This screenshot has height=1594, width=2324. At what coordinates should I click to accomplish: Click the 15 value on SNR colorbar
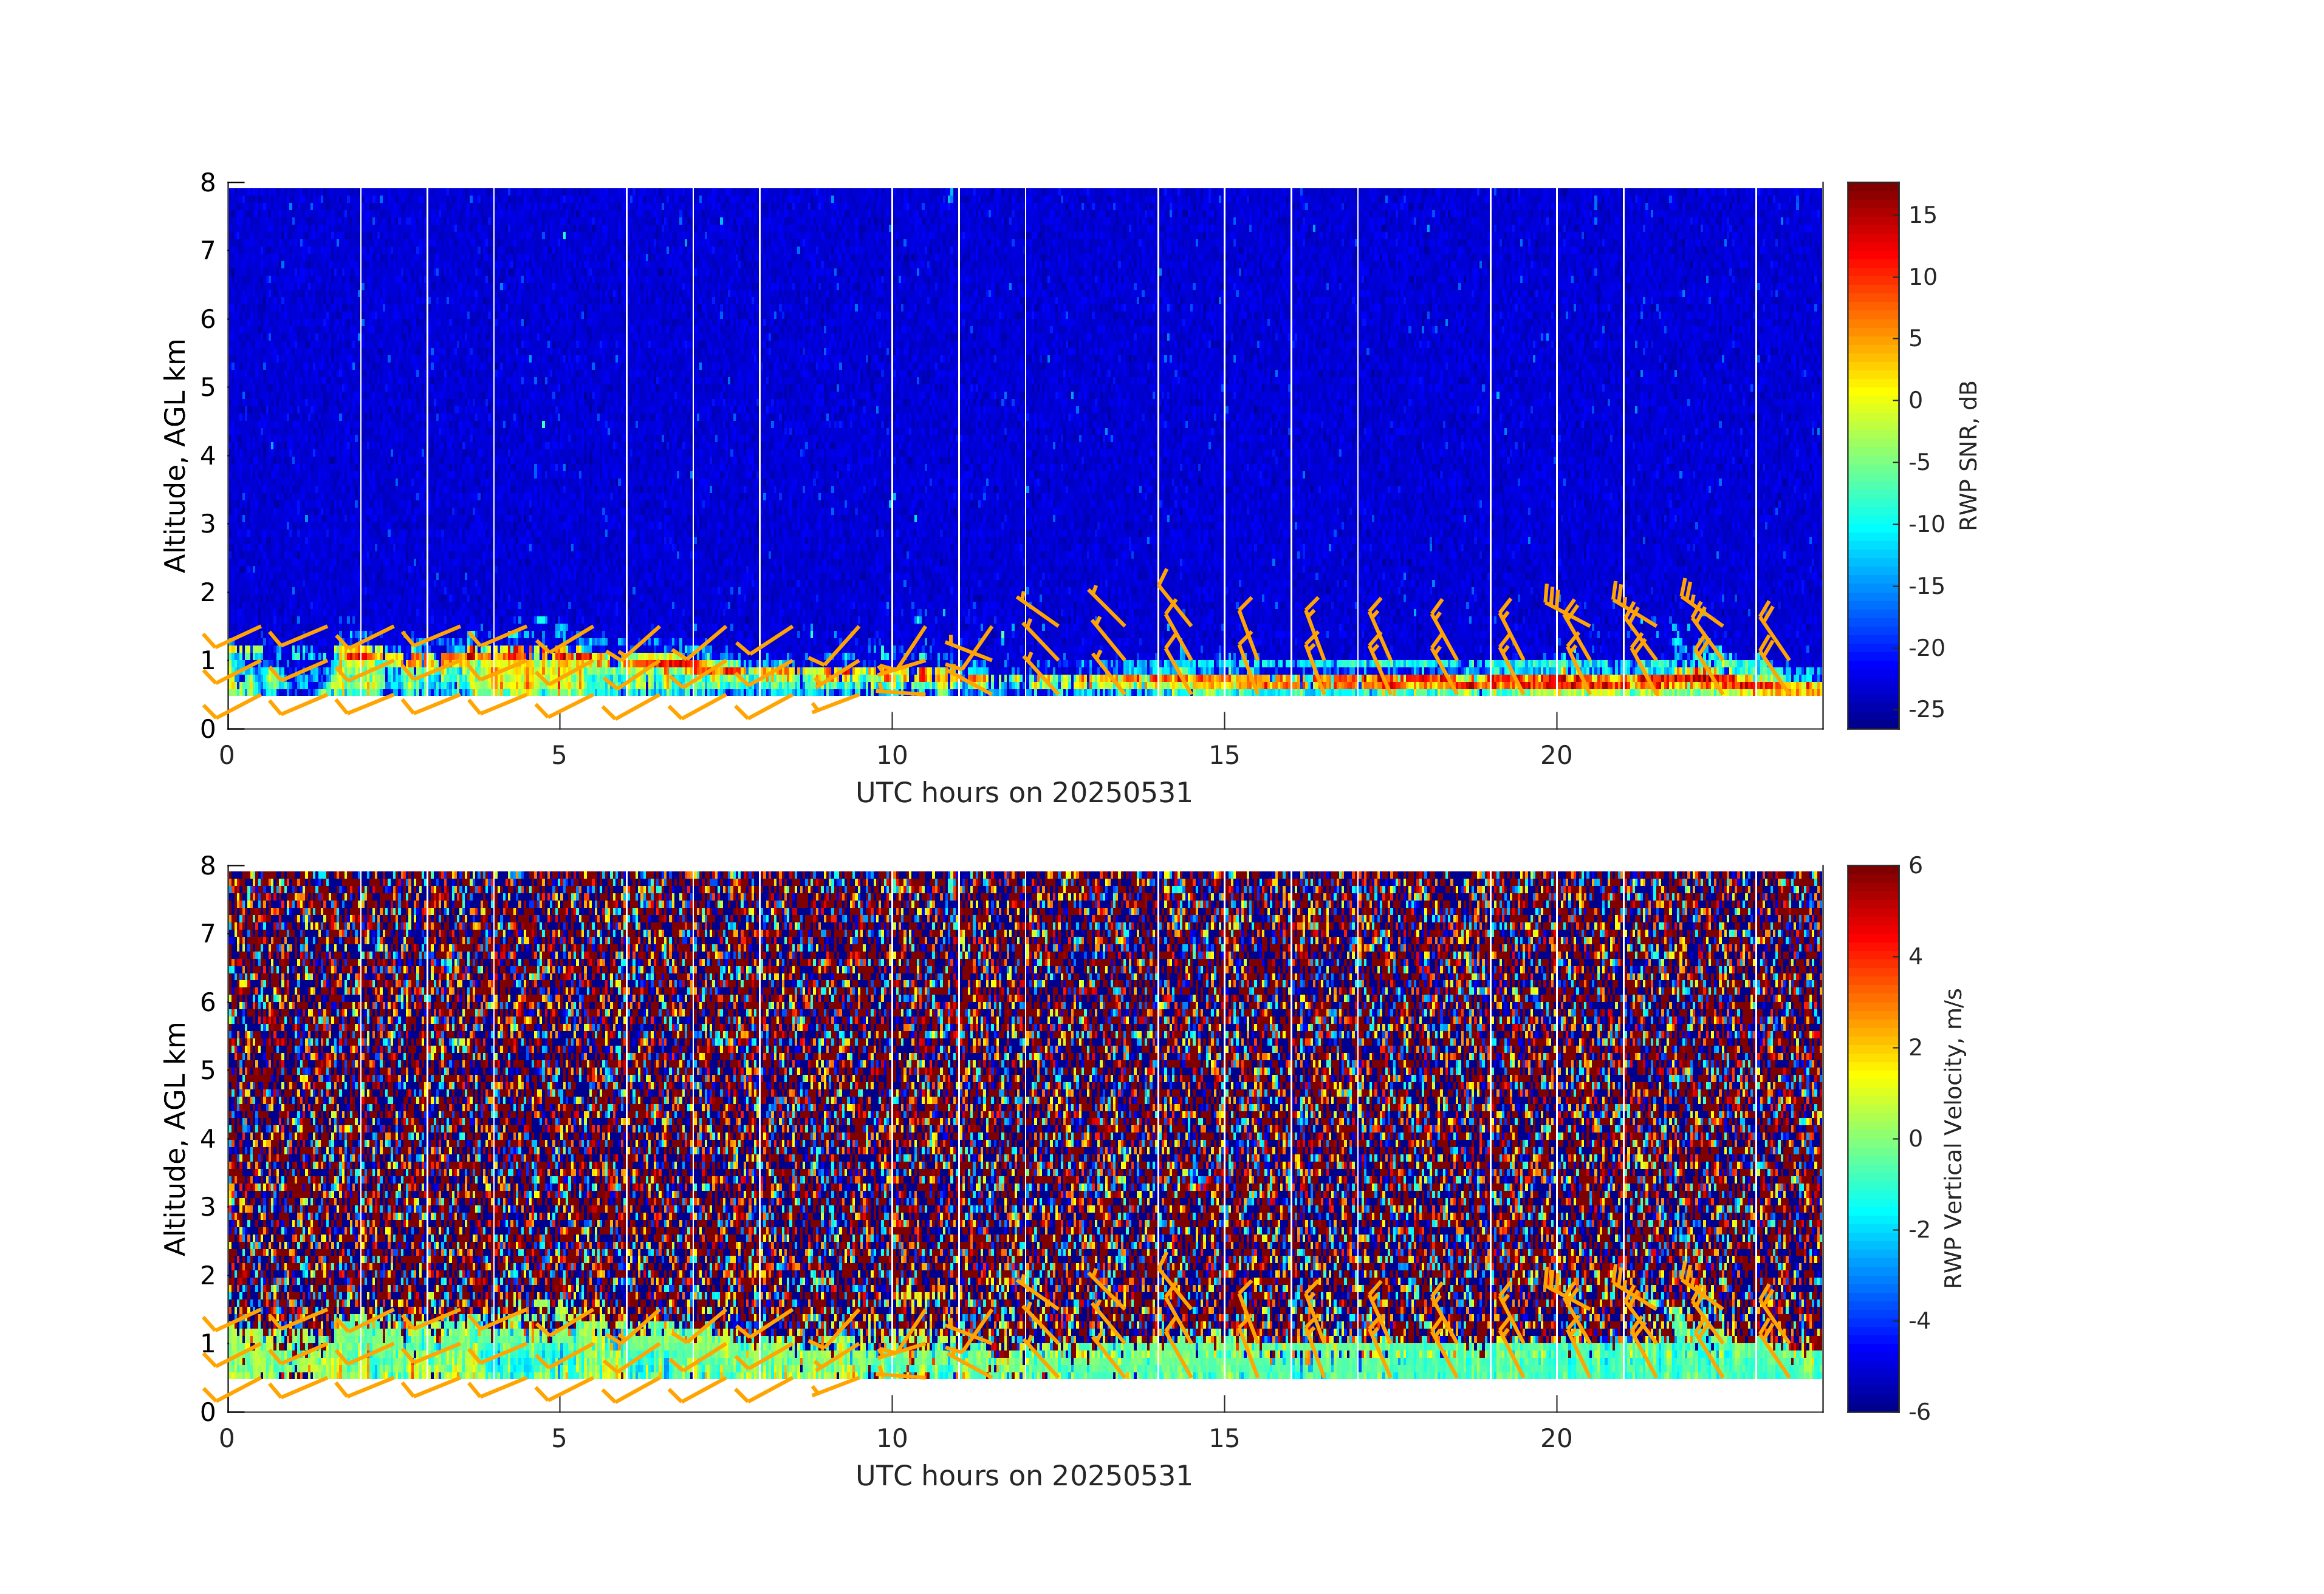tap(1922, 216)
